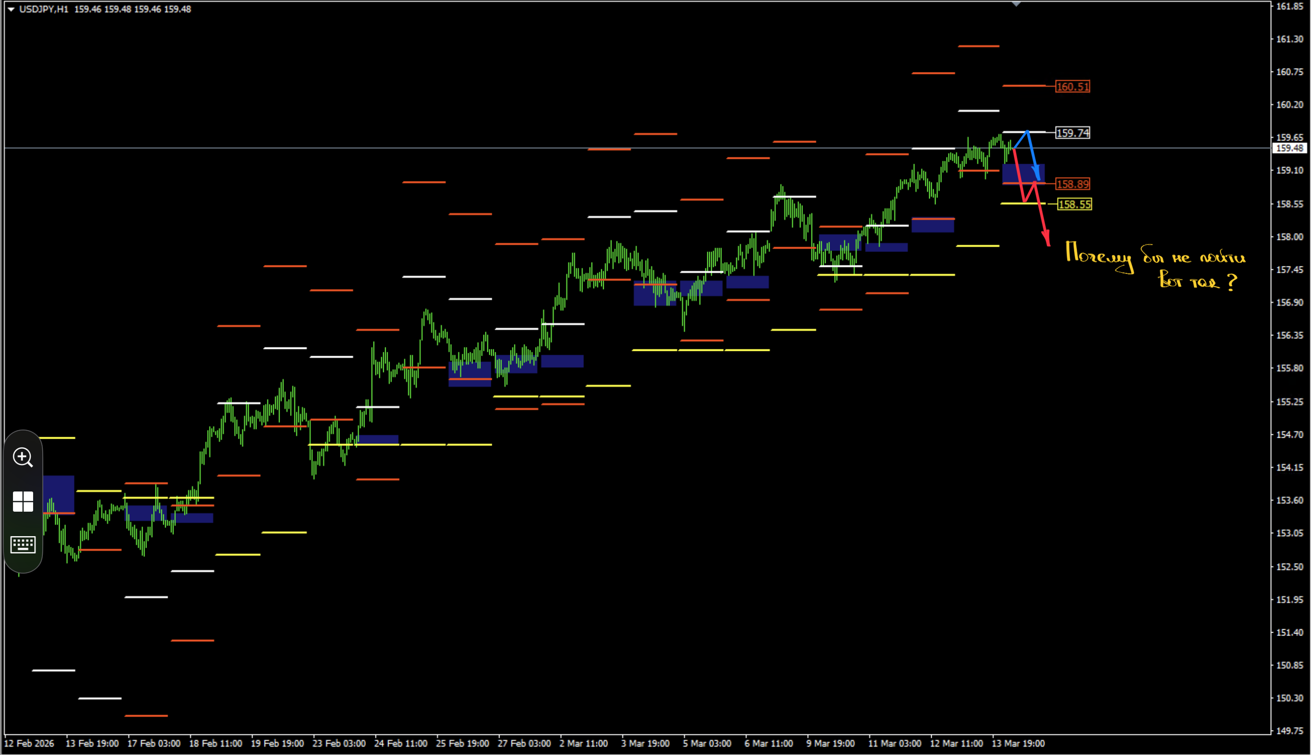Click the 12 Feb 2026 date label
Image resolution: width=1312 pixels, height=755 pixels.
point(29,743)
